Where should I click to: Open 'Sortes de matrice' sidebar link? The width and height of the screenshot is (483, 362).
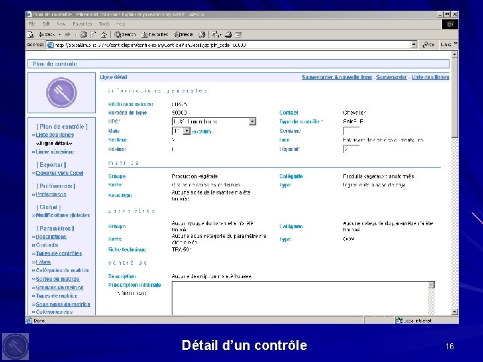click(58, 279)
